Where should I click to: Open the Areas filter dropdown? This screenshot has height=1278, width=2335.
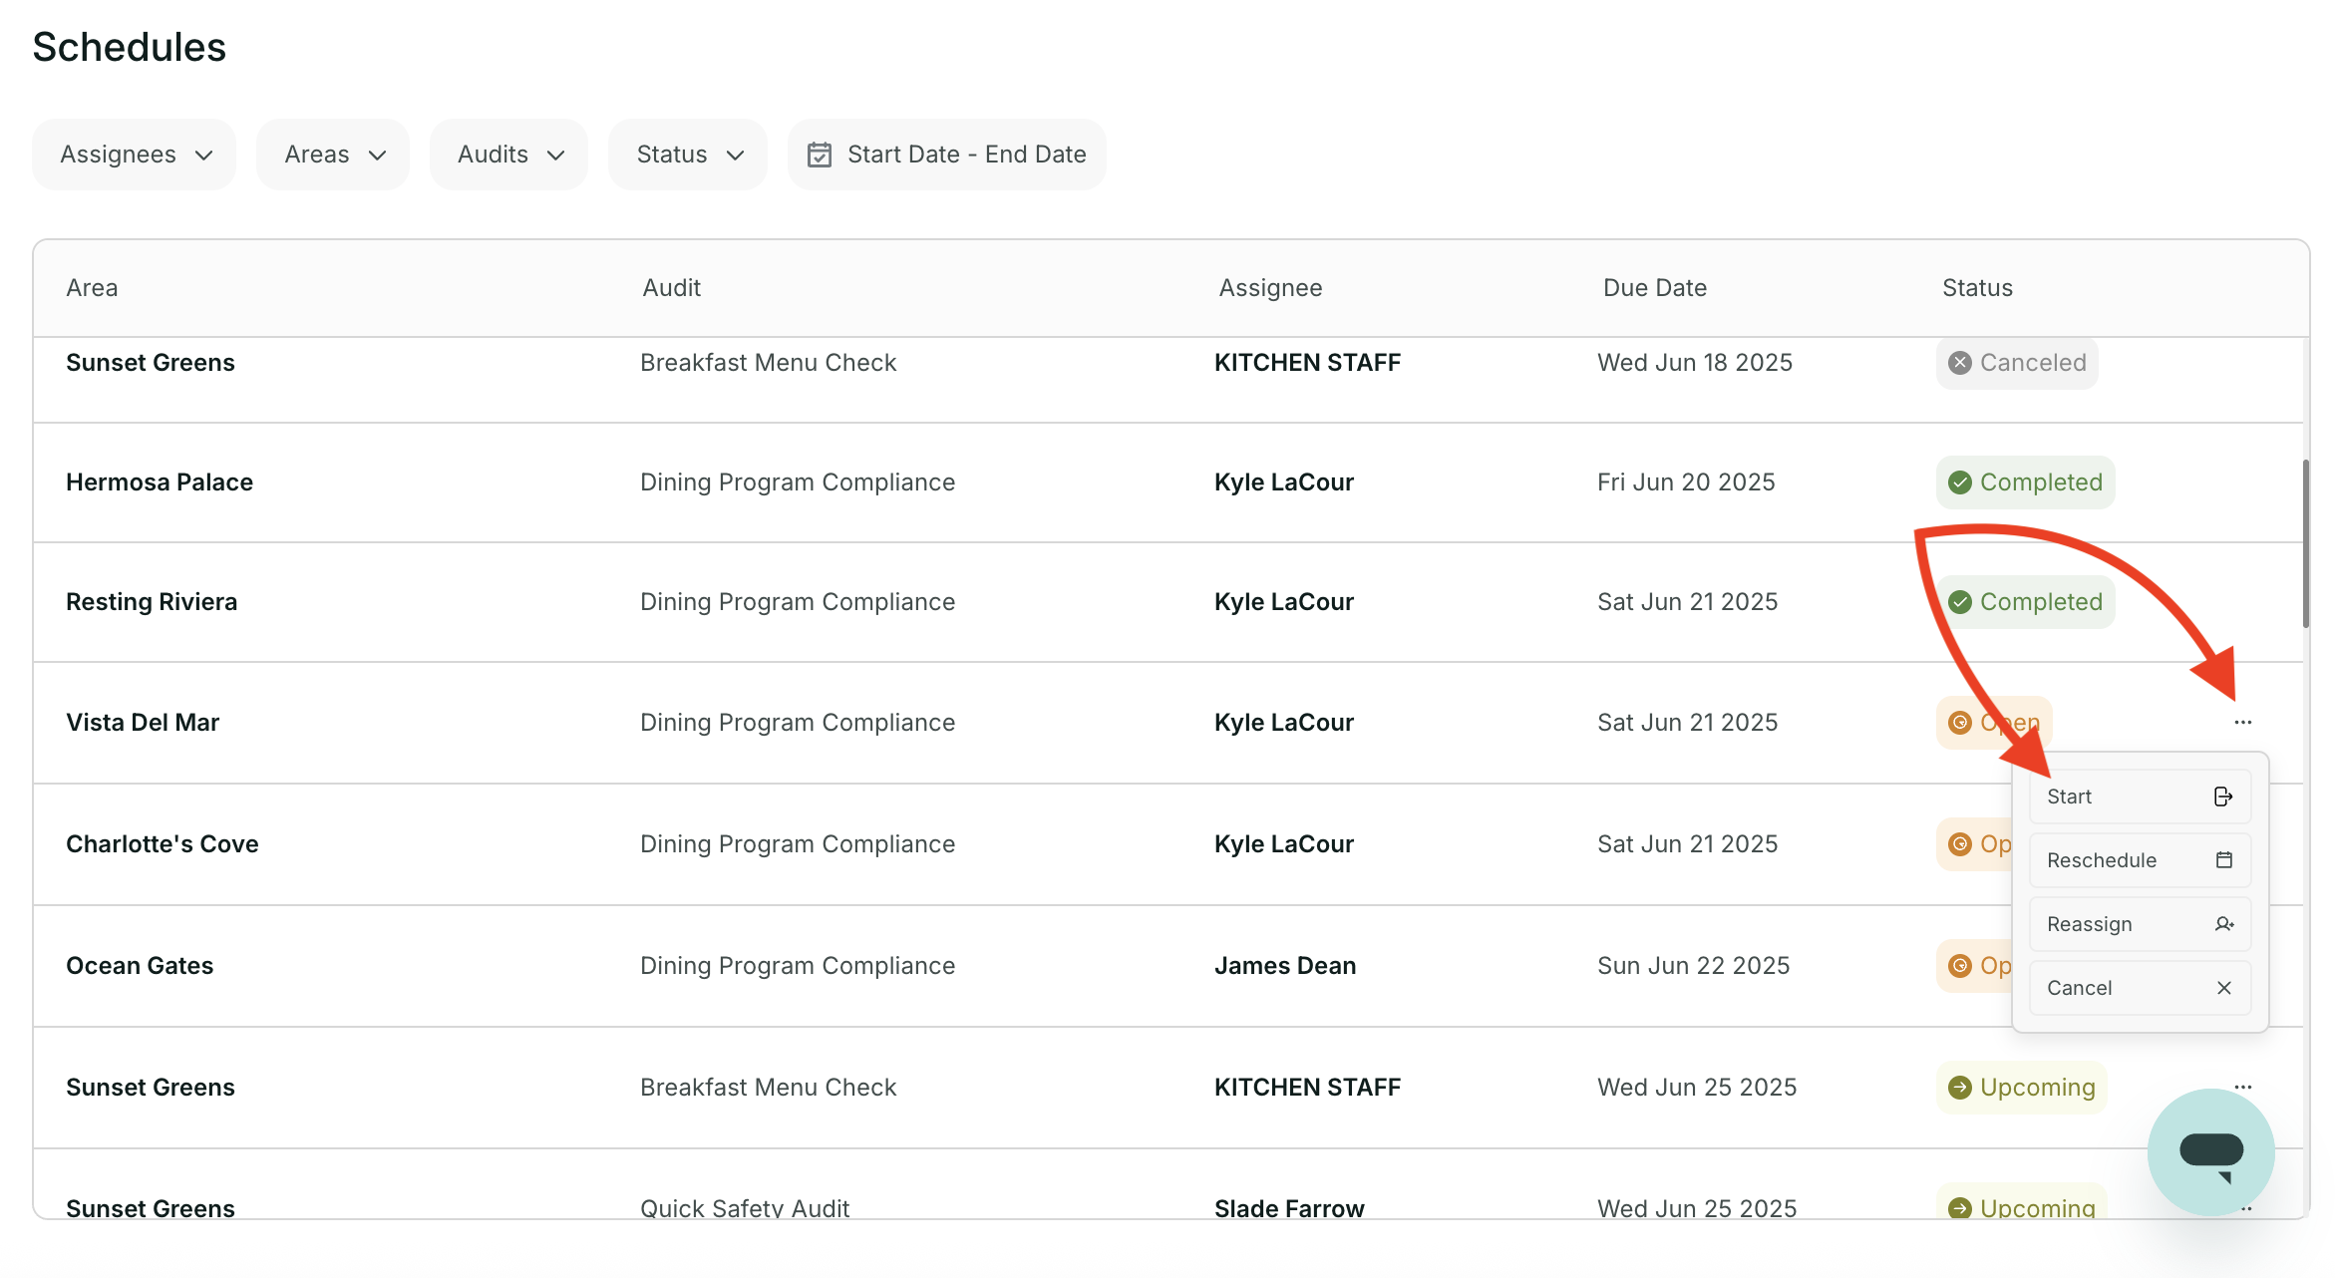tap(333, 155)
